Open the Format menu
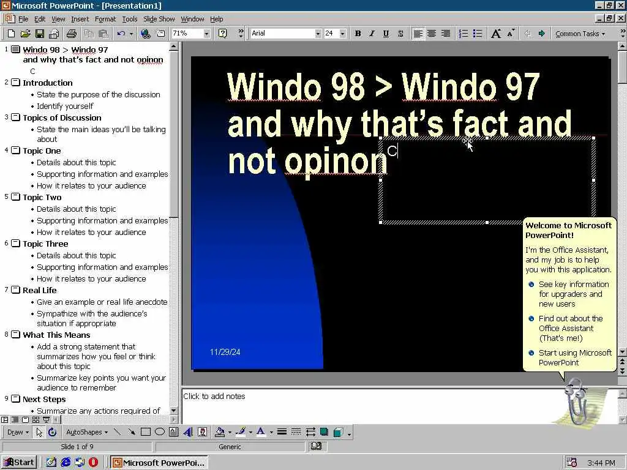This screenshot has width=627, height=470. click(105, 19)
